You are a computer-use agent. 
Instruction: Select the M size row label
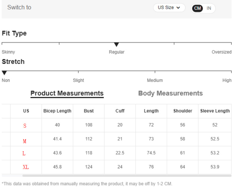click(x=25, y=141)
